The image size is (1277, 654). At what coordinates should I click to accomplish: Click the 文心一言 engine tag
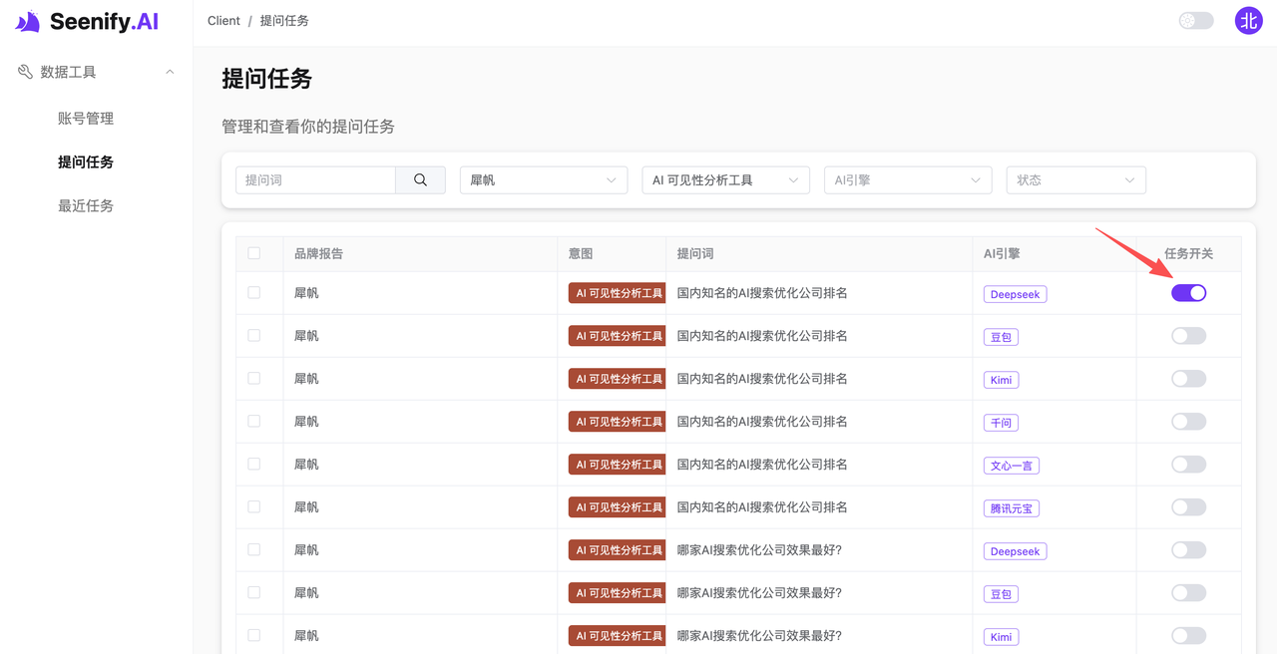pyautogui.click(x=1011, y=466)
